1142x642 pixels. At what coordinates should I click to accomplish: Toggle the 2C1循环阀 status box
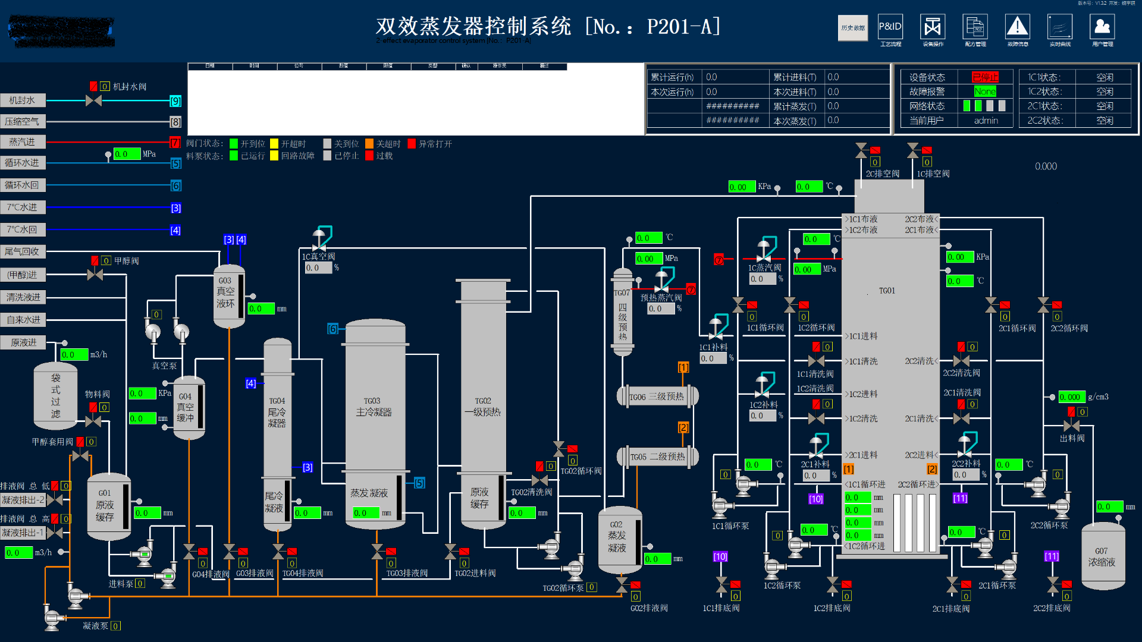coord(1005,317)
